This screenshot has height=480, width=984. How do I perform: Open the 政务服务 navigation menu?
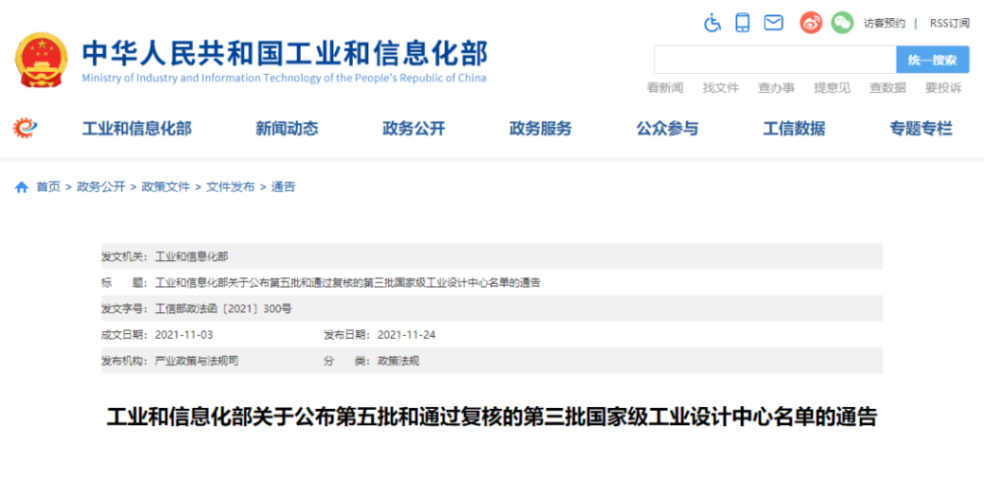pos(540,129)
